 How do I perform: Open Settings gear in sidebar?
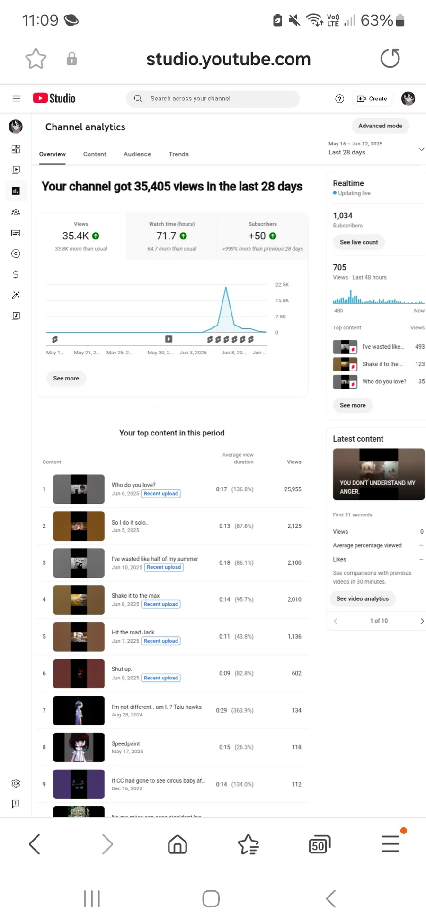(x=16, y=783)
